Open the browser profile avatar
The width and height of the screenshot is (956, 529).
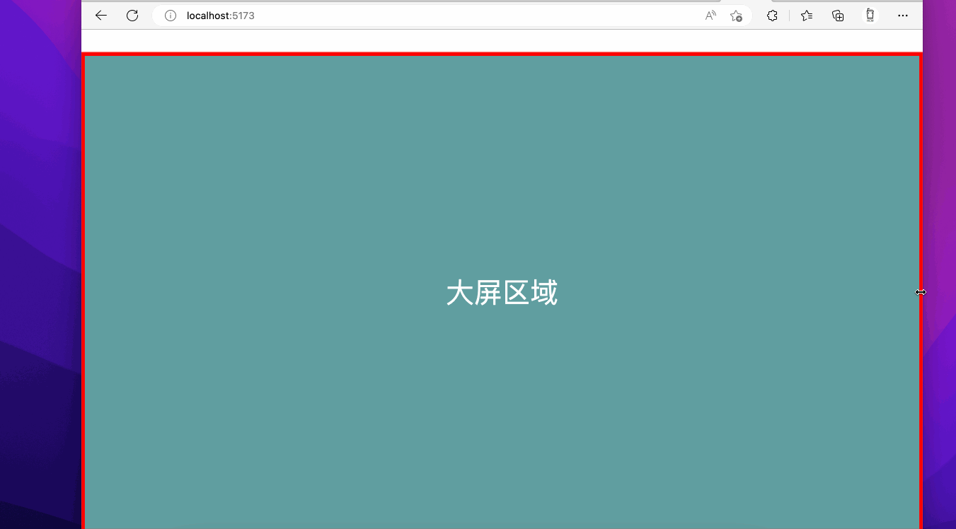(870, 16)
